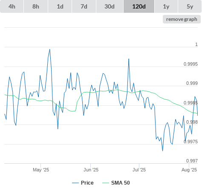Click the Jul '25 axis label
This screenshot has width=202, height=194.
tap(139, 170)
